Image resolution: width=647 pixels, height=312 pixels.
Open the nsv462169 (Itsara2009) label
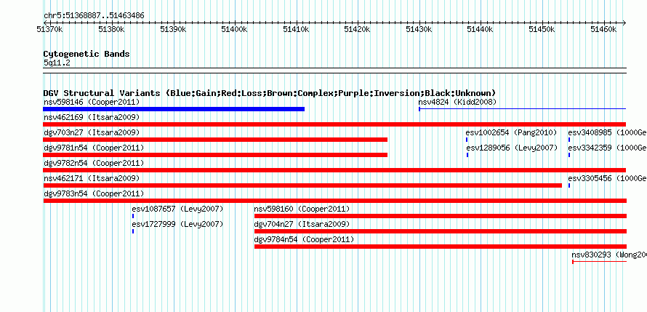92,117
